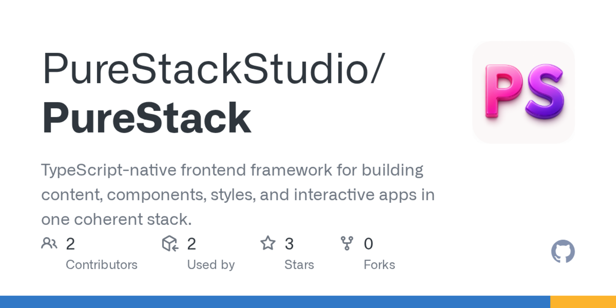Screen dimensions: 616x308
Task: Click the forks count 0
Action: click(x=368, y=244)
